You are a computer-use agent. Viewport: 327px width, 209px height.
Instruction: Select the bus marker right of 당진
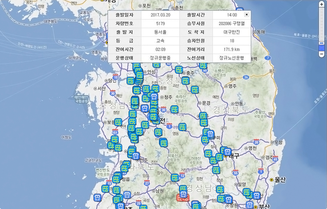click(130, 81)
